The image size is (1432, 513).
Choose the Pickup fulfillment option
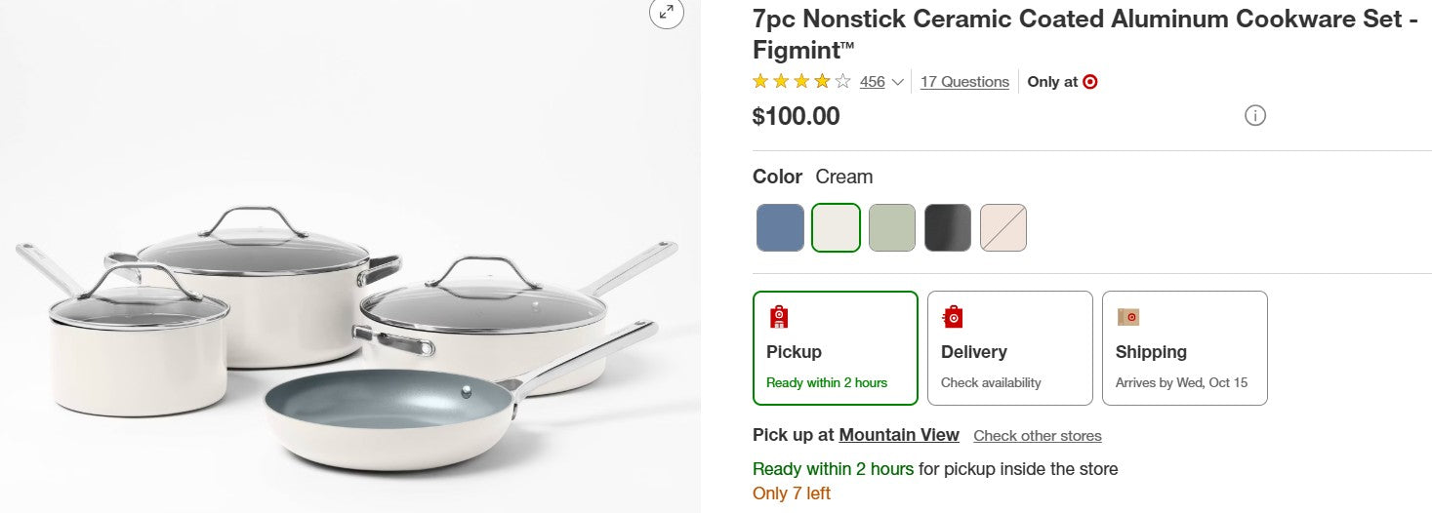click(x=836, y=348)
